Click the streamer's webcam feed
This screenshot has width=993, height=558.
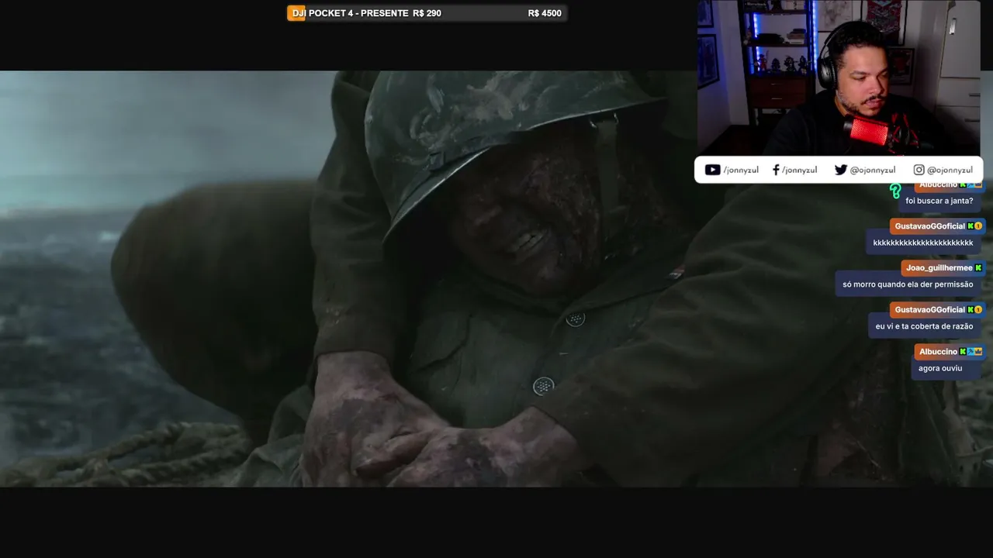tap(839, 77)
